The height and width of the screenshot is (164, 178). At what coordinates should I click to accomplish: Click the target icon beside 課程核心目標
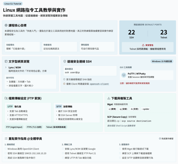[x=6, y=25]
